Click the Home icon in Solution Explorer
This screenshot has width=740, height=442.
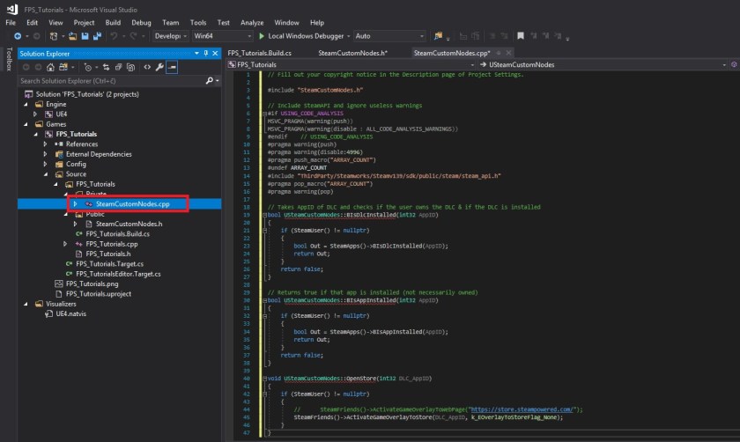50,68
